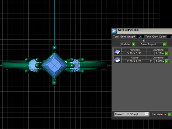Click the Round shape label
This screenshot has height=129, width=172.
point(134,58)
